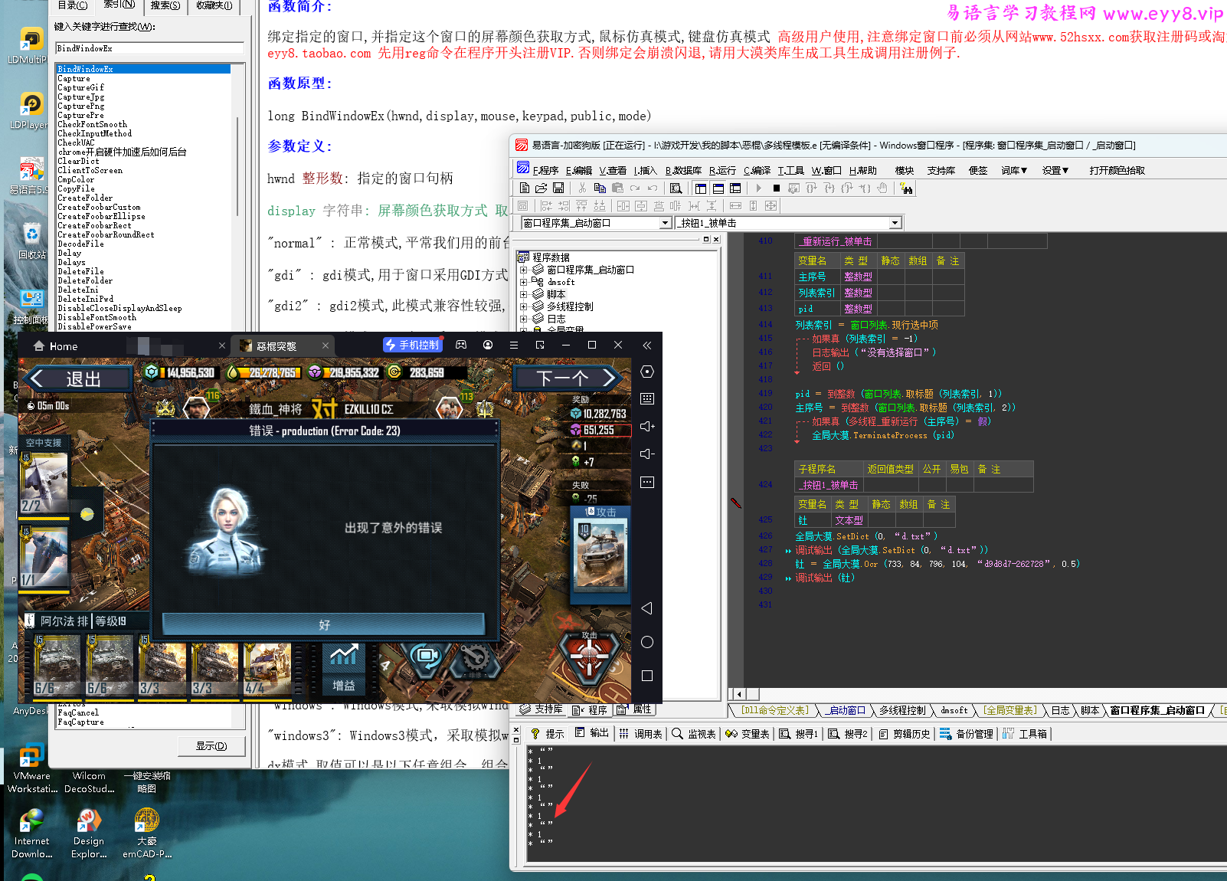Create a new program via the new-file icon
Image resolution: width=1227 pixels, height=881 pixels.
[525, 188]
